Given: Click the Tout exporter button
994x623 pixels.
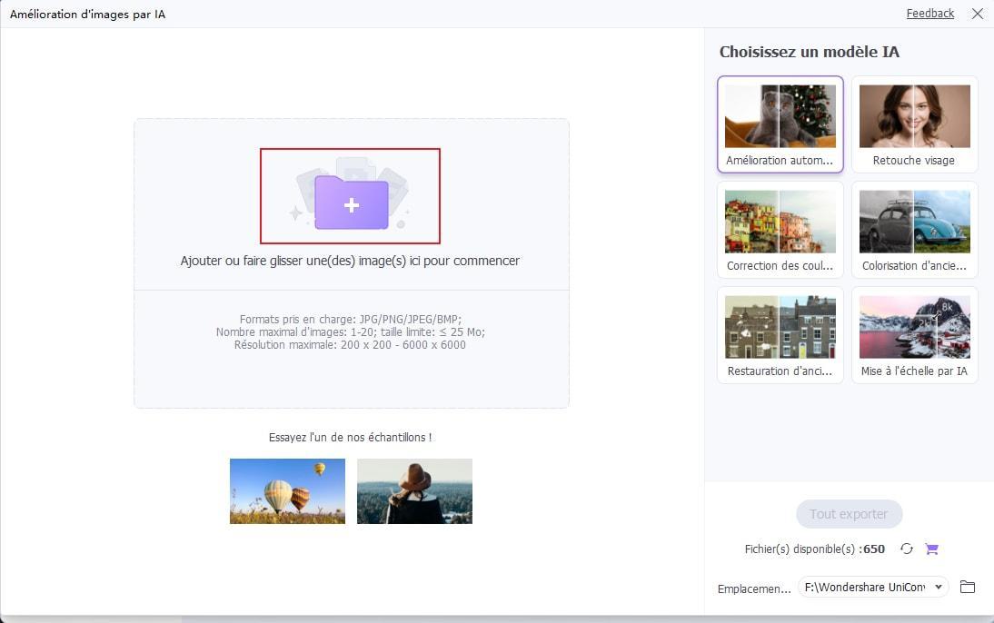Looking at the screenshot, I should coord(849,514).
